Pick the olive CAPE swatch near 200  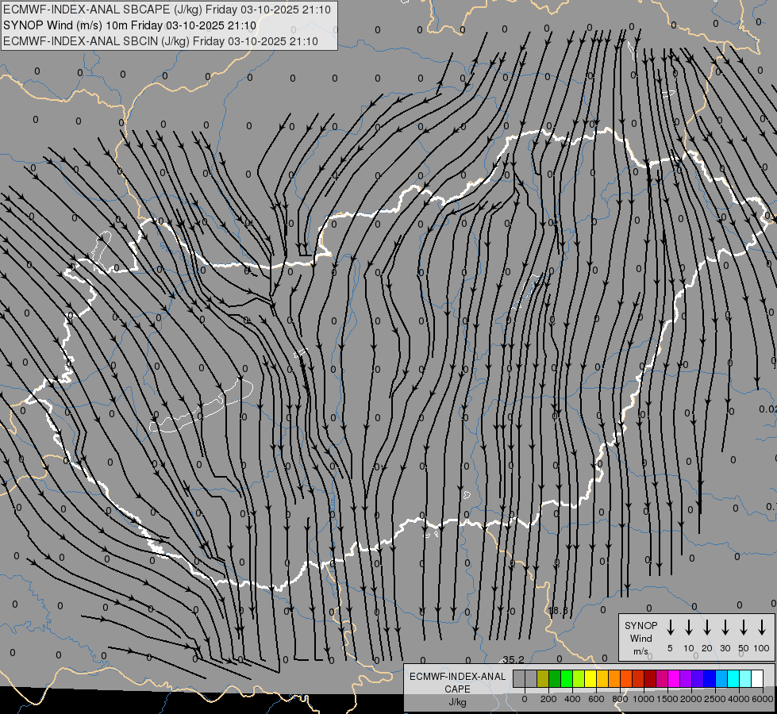pos(543,679)
